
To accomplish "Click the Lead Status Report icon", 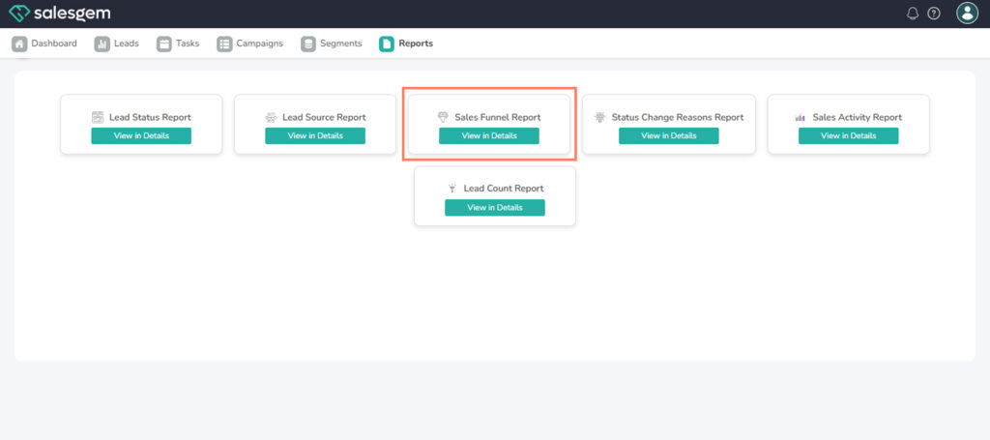I will (x=98, y=117).
